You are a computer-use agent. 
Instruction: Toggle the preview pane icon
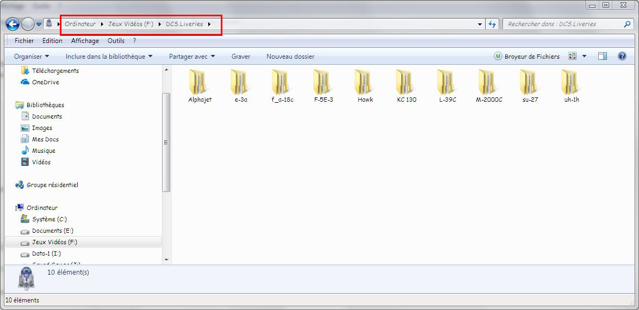[x=603, y=56]
